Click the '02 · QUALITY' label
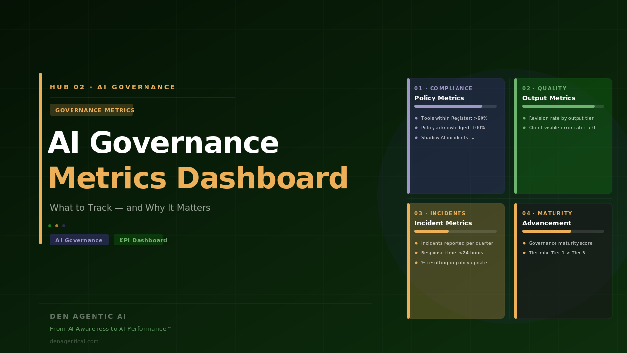627x353 pixels. tap(544, 89)
